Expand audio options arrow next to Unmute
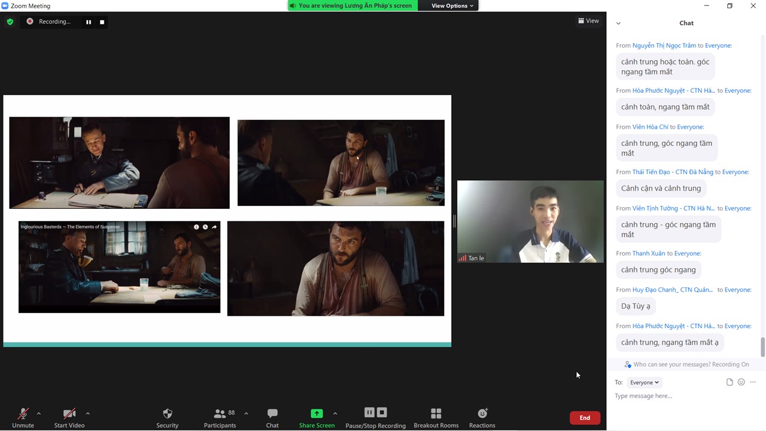The image size is (766, 431). coord(39,414)
